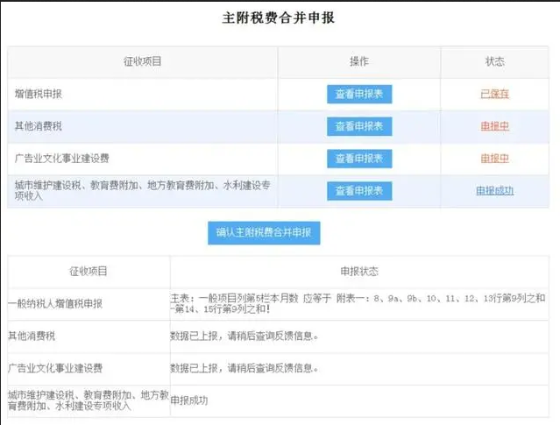Image resolution: width=560 pixels, height=425 pixels.
Task: Select 其他消费税 in the upper table
Action: pos(39,126)
